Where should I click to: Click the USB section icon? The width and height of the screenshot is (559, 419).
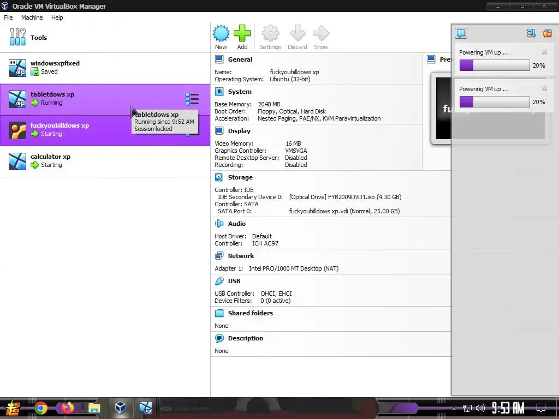219,281
